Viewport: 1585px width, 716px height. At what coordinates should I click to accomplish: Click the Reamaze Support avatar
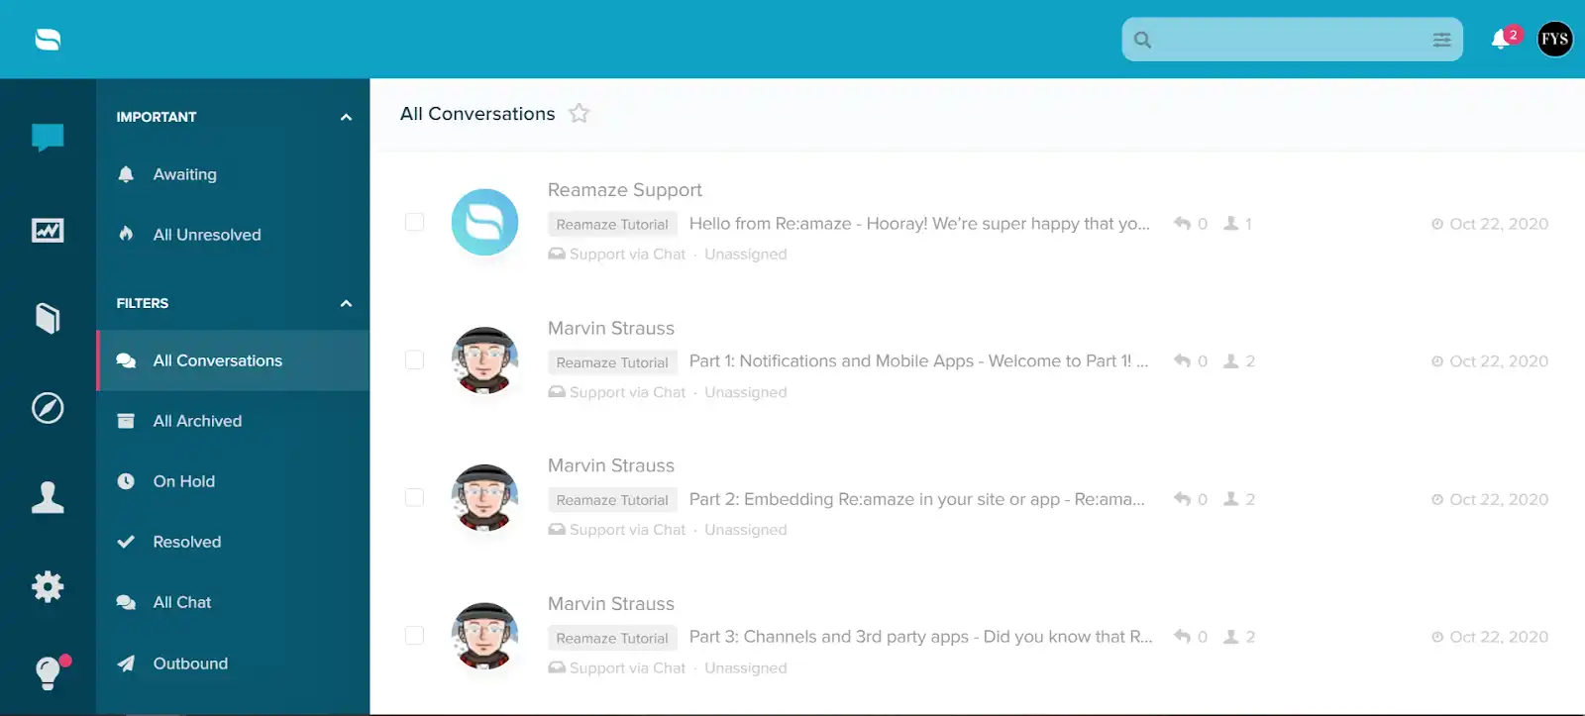coord(484,222)
